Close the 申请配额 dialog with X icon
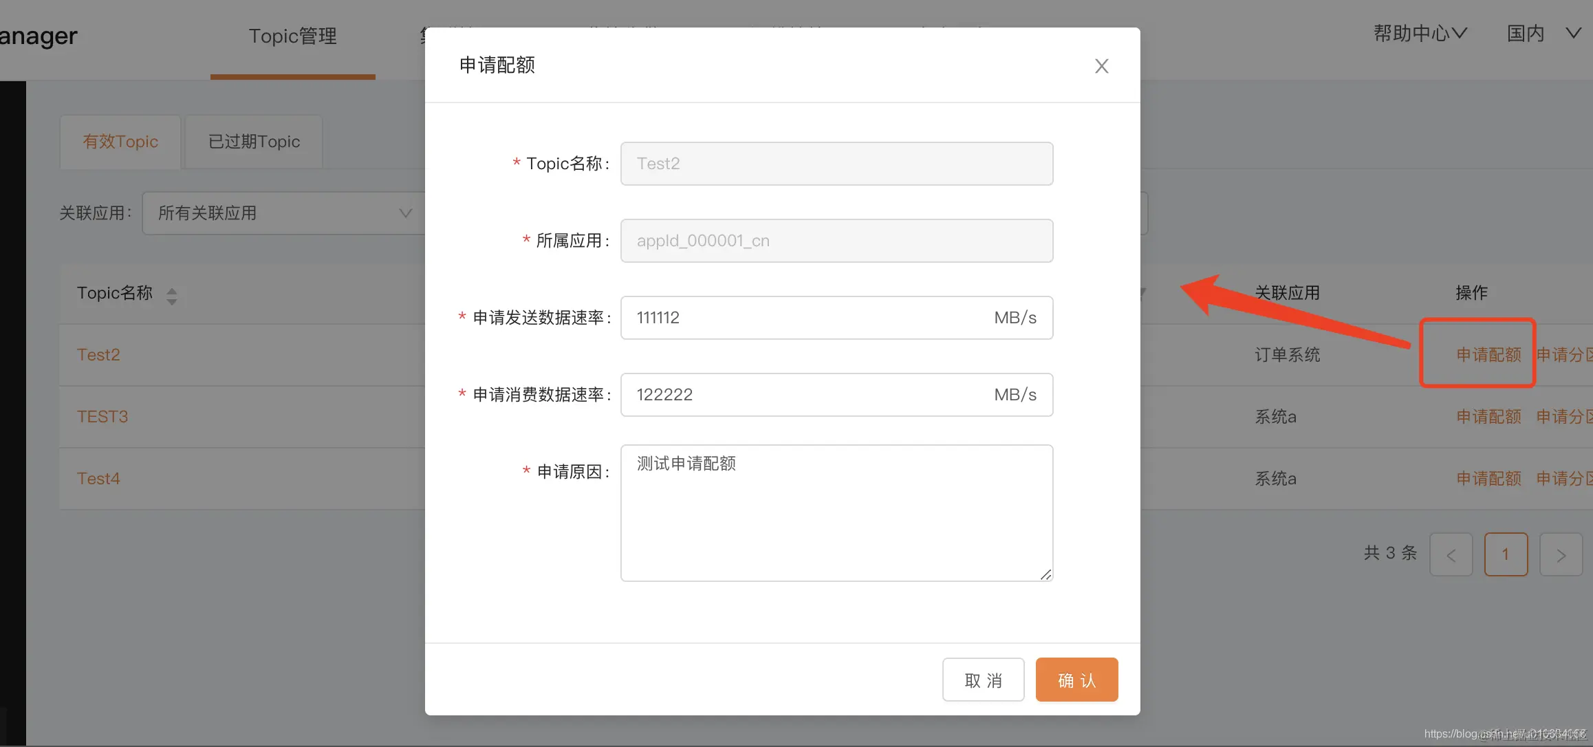This screenshot has height=747, width=1593. pos(1101,66)
